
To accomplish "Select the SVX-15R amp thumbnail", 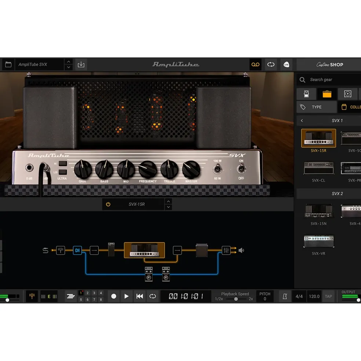I will 318,138.
